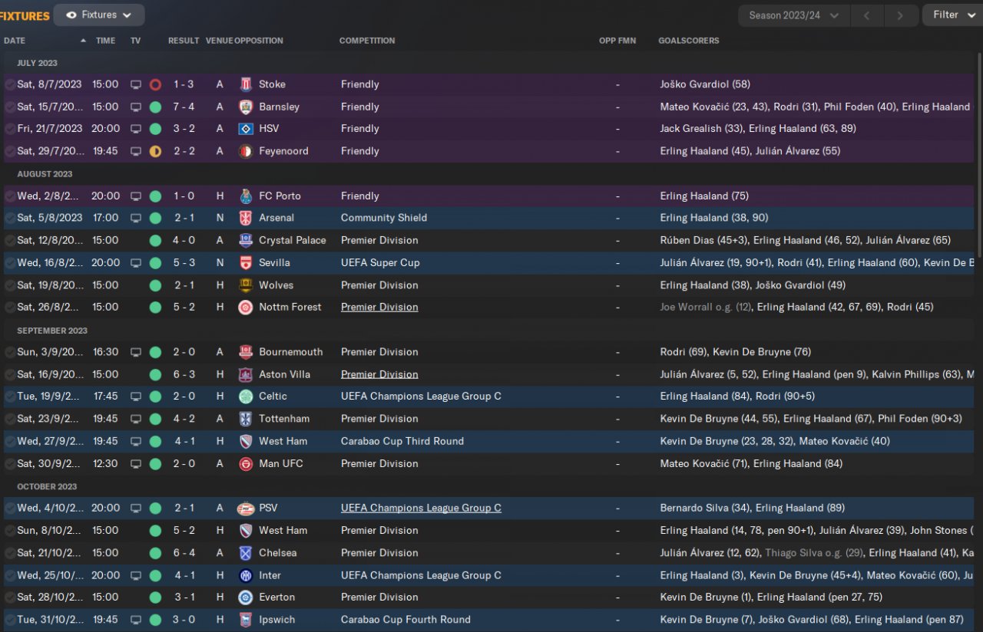Screen dimensions: 983x632
Task: Click the Stoke club badge
Action: click(246, 84)
